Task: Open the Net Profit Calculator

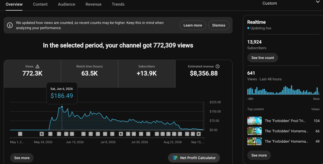Action: (194, 158)
